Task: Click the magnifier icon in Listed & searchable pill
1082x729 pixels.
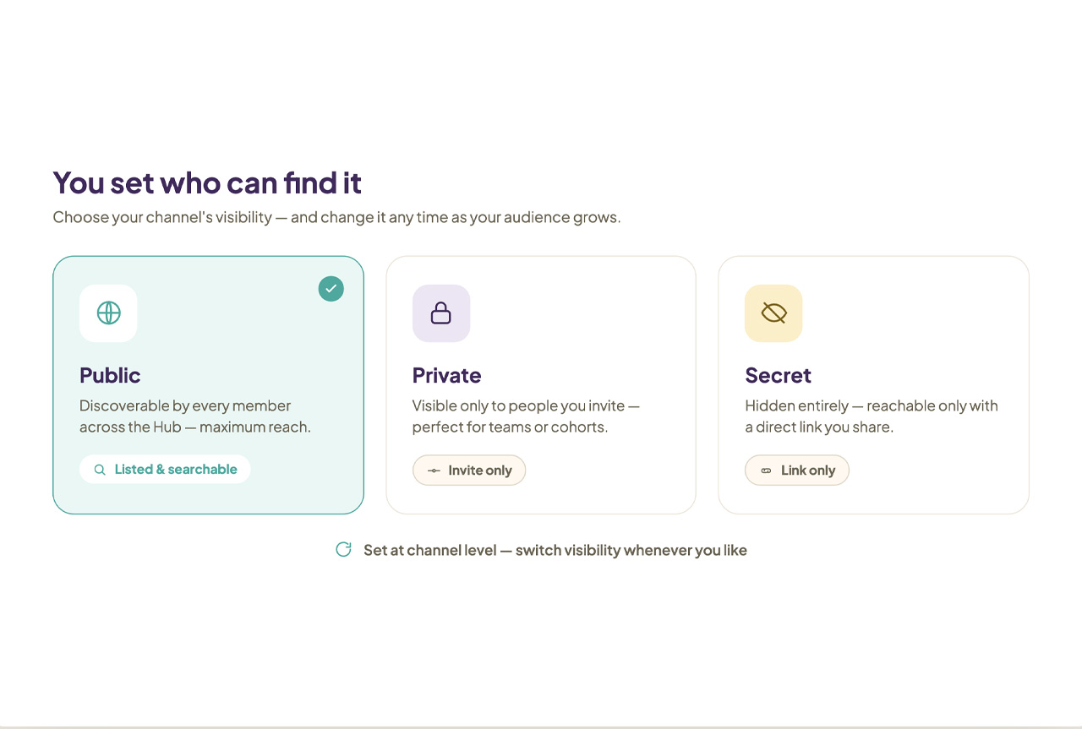Action: [100, 470]
